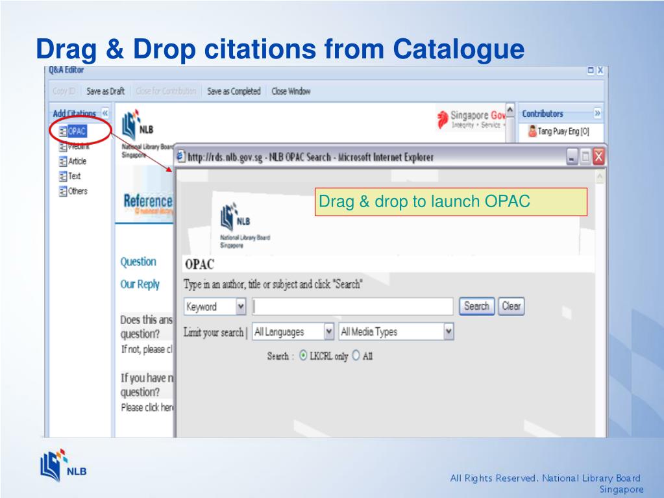Click the NLB logo in the OPAC page
This screenshot has height=498, width=664.
coord(236,216)
